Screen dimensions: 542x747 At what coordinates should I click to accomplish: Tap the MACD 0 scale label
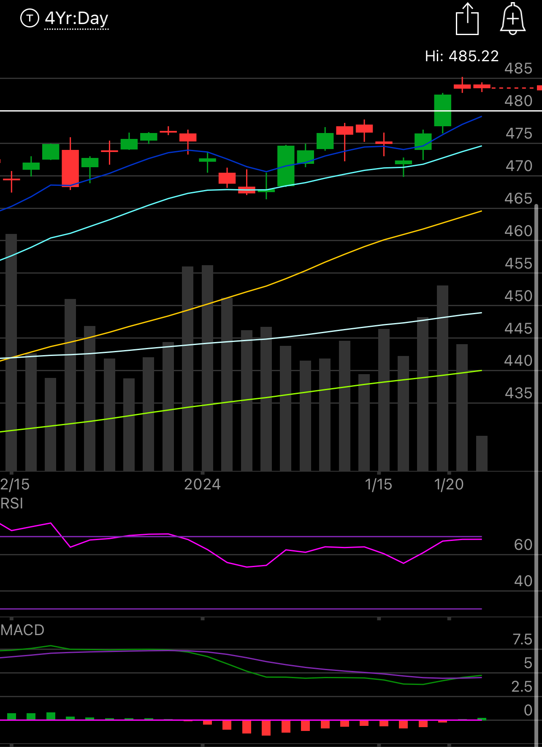(528, 710)
